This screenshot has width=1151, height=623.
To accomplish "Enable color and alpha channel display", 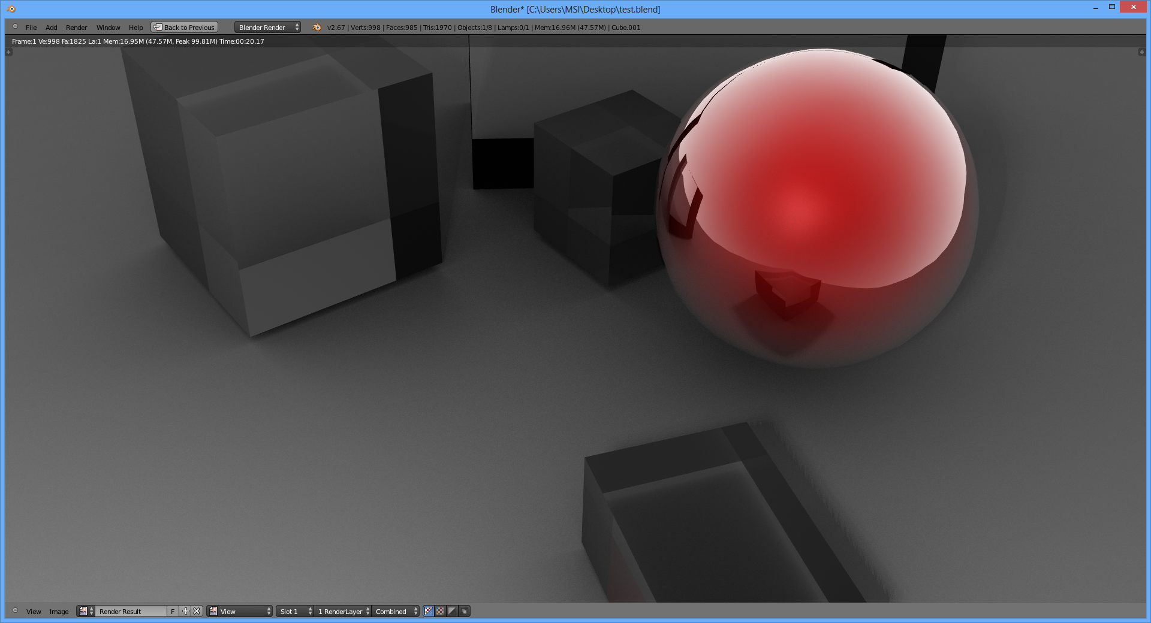I will click(429, 612).
